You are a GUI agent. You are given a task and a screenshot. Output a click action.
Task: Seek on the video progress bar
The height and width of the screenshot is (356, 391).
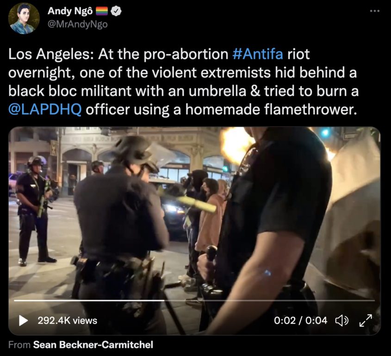click(x=194, y=300)
